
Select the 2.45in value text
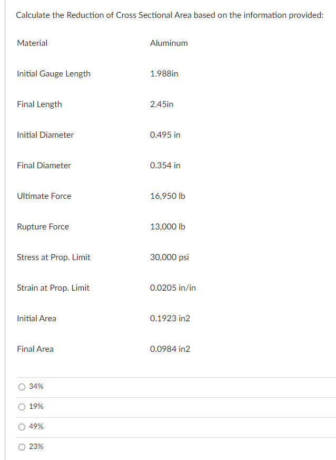click(x=162, y=104)
